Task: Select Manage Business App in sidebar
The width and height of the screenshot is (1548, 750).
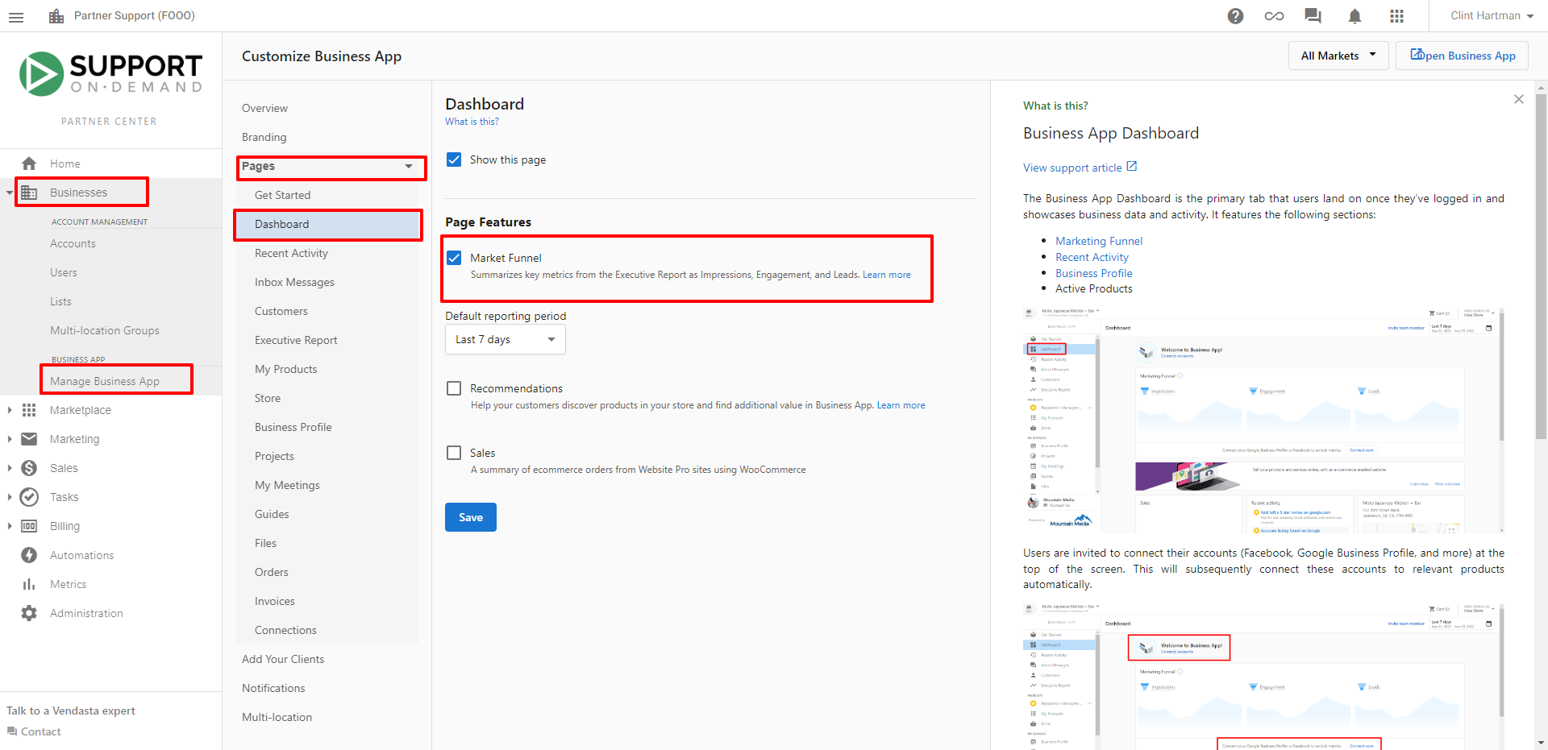Action: [x=105, y=381]
